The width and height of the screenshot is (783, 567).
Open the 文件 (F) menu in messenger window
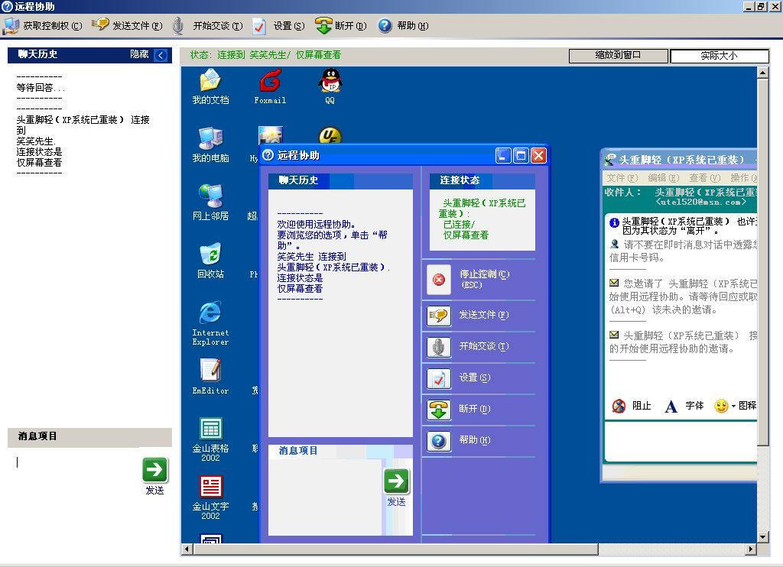pyautogui.click(x=621, y=178)
